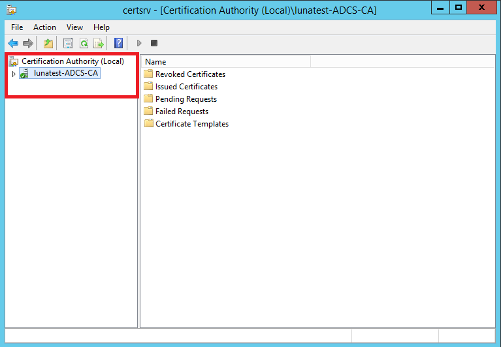Close the certsrv window
Image resolution: width=501 pixels, height=347 pixels.
481,7
